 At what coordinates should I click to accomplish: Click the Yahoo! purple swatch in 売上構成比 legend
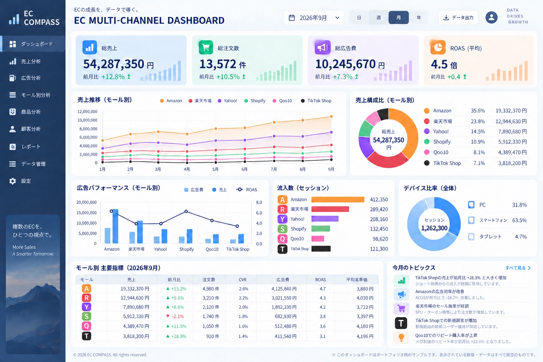pyautogui.click(x=427, y=132)
